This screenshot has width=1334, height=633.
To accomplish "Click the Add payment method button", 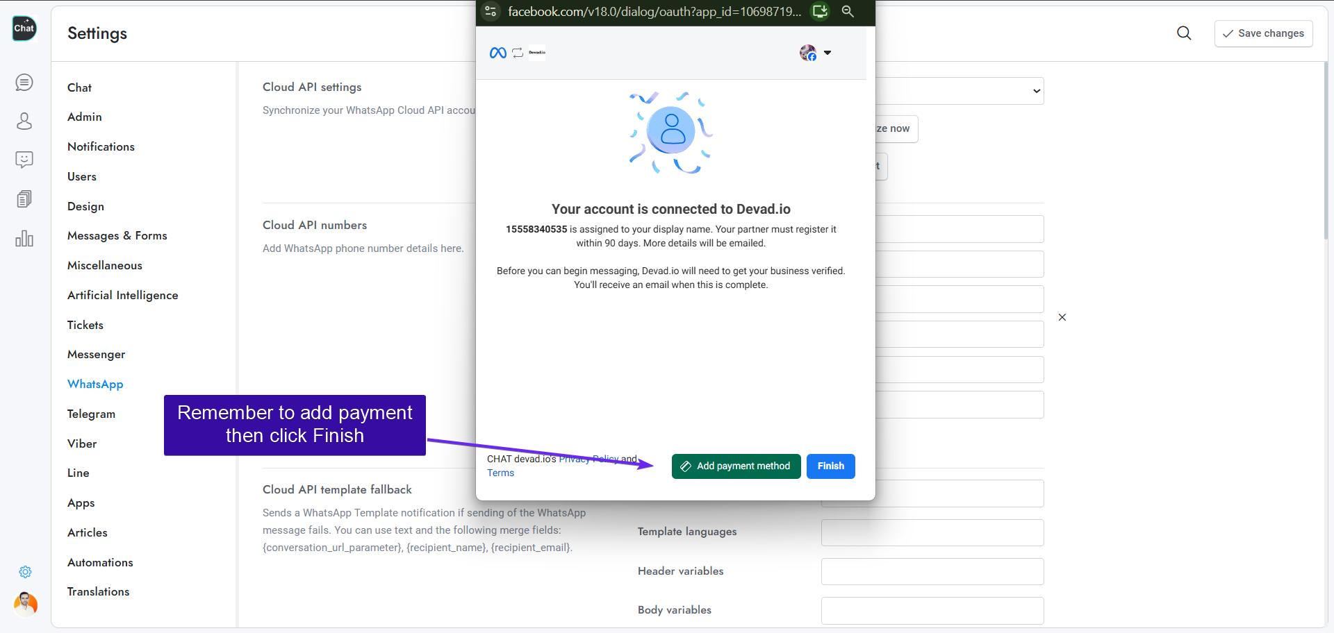I will pos(736,466).
